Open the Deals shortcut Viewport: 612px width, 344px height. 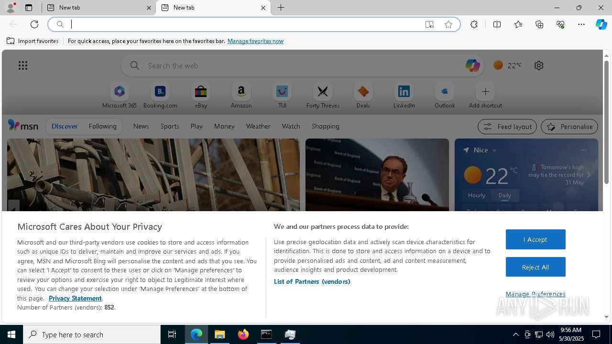[x=363, y=96]
